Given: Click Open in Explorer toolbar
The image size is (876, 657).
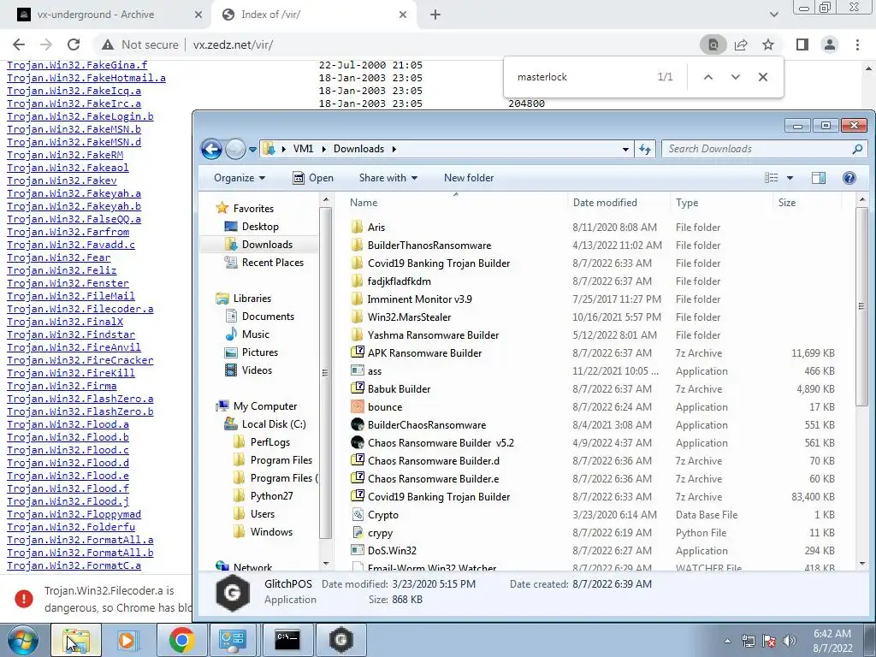Looking at the screenshot, I should (x=313, y=178).
